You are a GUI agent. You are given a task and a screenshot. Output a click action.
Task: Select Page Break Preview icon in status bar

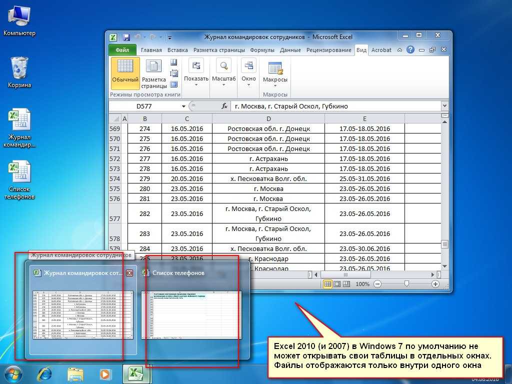pyautogui.click(x=346, y=284)
